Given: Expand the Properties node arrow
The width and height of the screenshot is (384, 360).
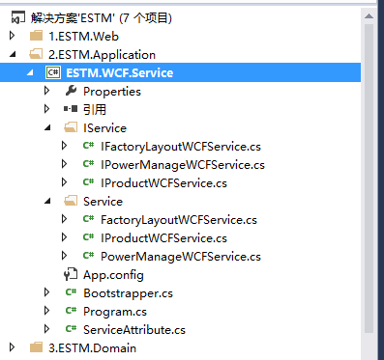Looking at the screenshot, I should 47,91.
